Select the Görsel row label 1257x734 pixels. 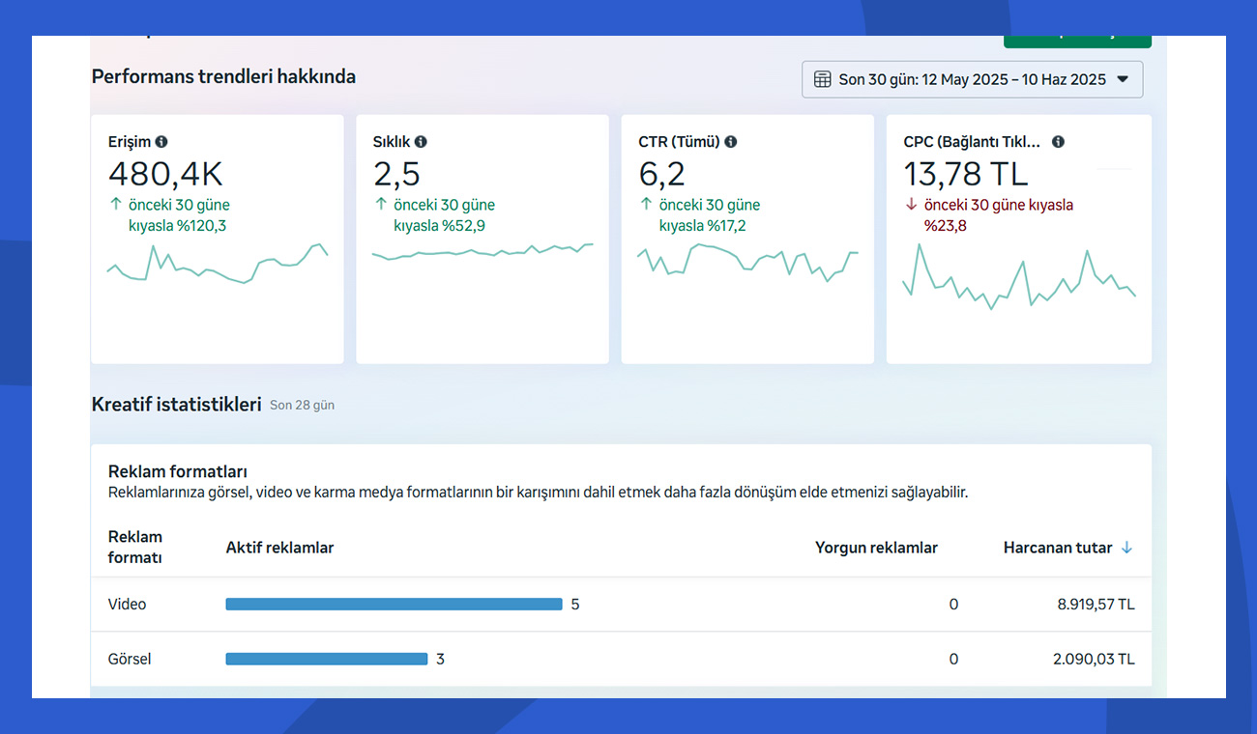[x=130, y=660]
